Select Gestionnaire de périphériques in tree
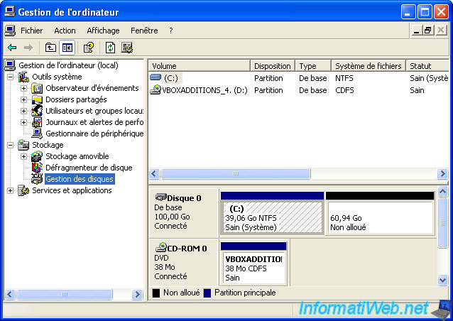The height and width of the screenshot is (321, 453). (x=94, y=134)
